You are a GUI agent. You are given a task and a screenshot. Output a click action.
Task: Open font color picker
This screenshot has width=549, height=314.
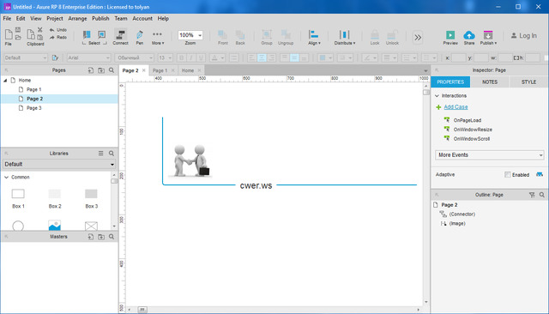pyautogui.click(x=217, y=57)
